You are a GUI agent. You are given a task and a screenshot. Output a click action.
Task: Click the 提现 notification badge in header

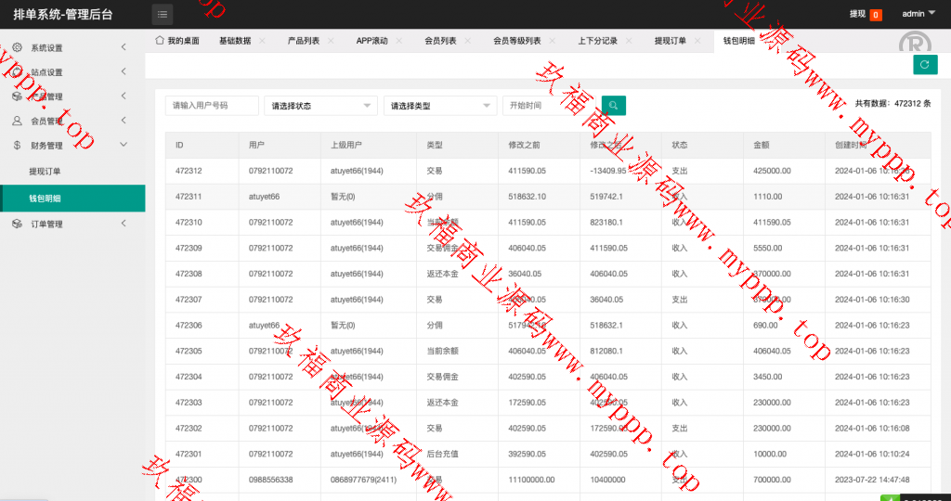tap(875, 15)
